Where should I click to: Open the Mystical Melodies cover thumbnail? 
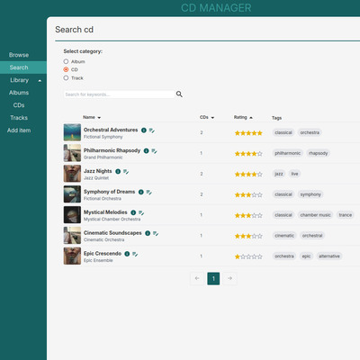72,215
